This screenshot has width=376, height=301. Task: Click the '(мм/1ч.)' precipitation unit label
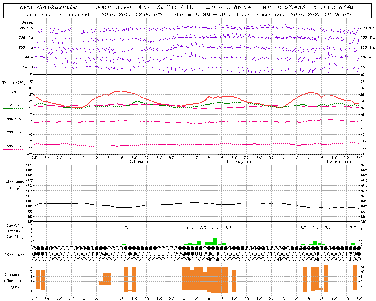click(15, 237)
